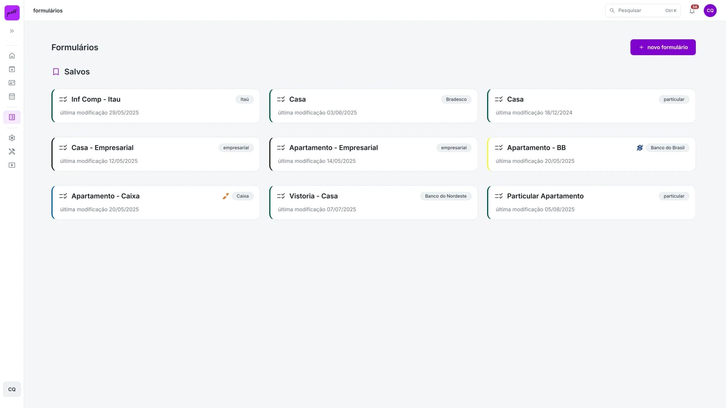Click the Caixa tag label
This screenshot has width=726, height=408.
click(x=243, y=196)
